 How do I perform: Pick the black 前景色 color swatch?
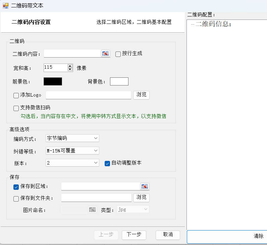53,81
